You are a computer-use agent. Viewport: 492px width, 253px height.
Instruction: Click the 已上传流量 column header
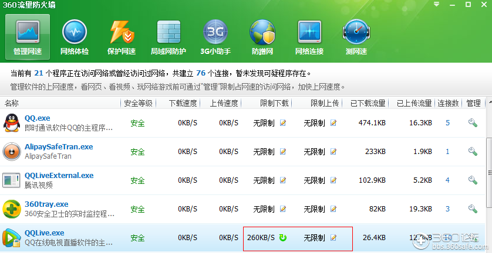tap(414, 103)
